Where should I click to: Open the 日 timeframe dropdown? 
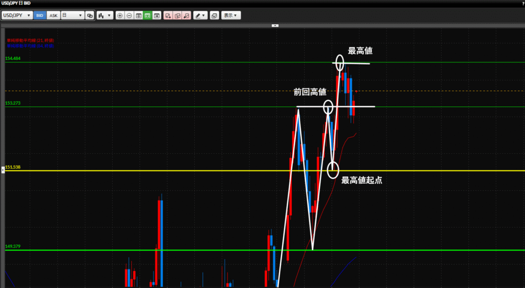click(x=72, y=15)
